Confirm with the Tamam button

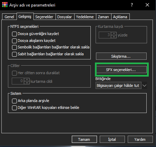click(84, 139)
